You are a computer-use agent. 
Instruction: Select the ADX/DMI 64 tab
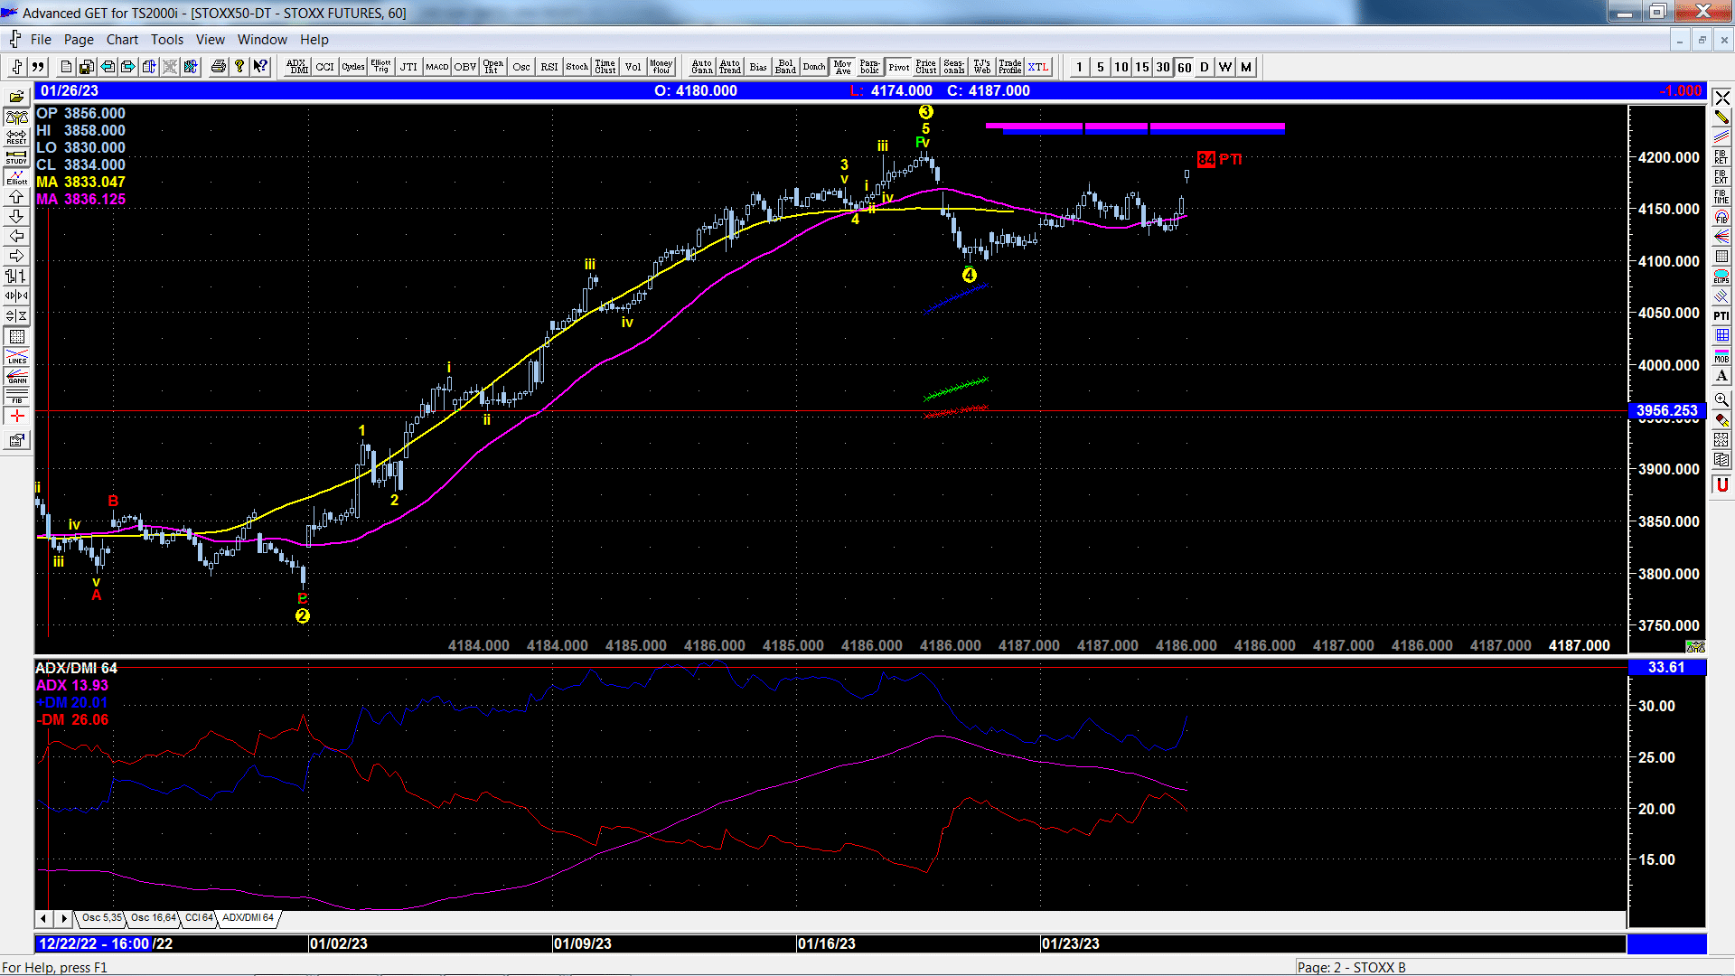pos(249,918)
